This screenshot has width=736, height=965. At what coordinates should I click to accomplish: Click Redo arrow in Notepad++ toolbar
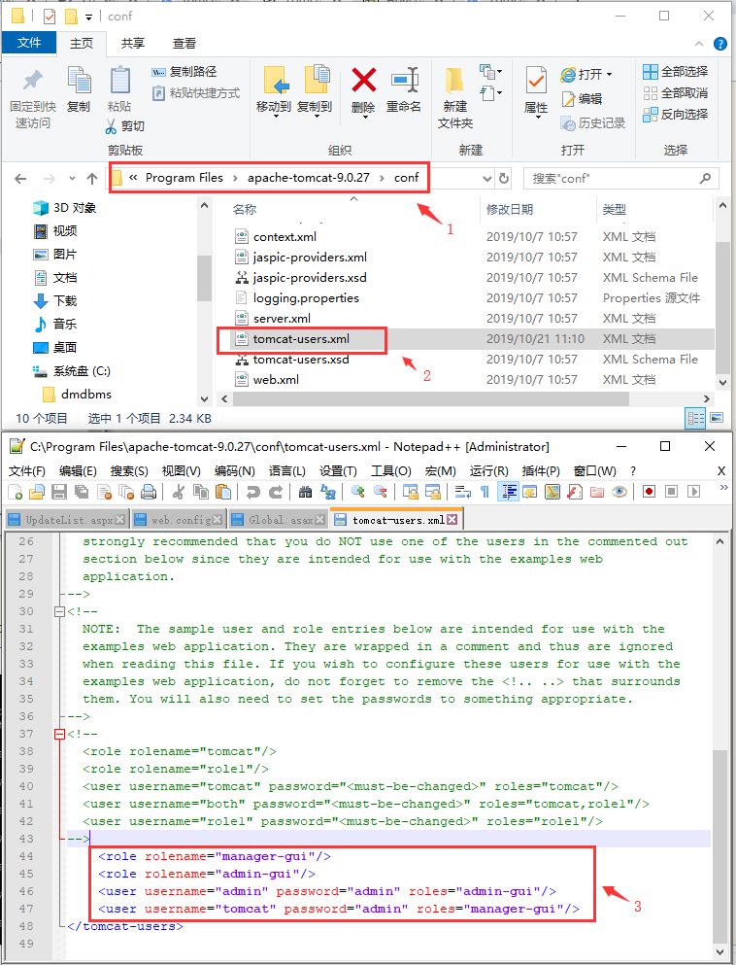tap(276, 491)
